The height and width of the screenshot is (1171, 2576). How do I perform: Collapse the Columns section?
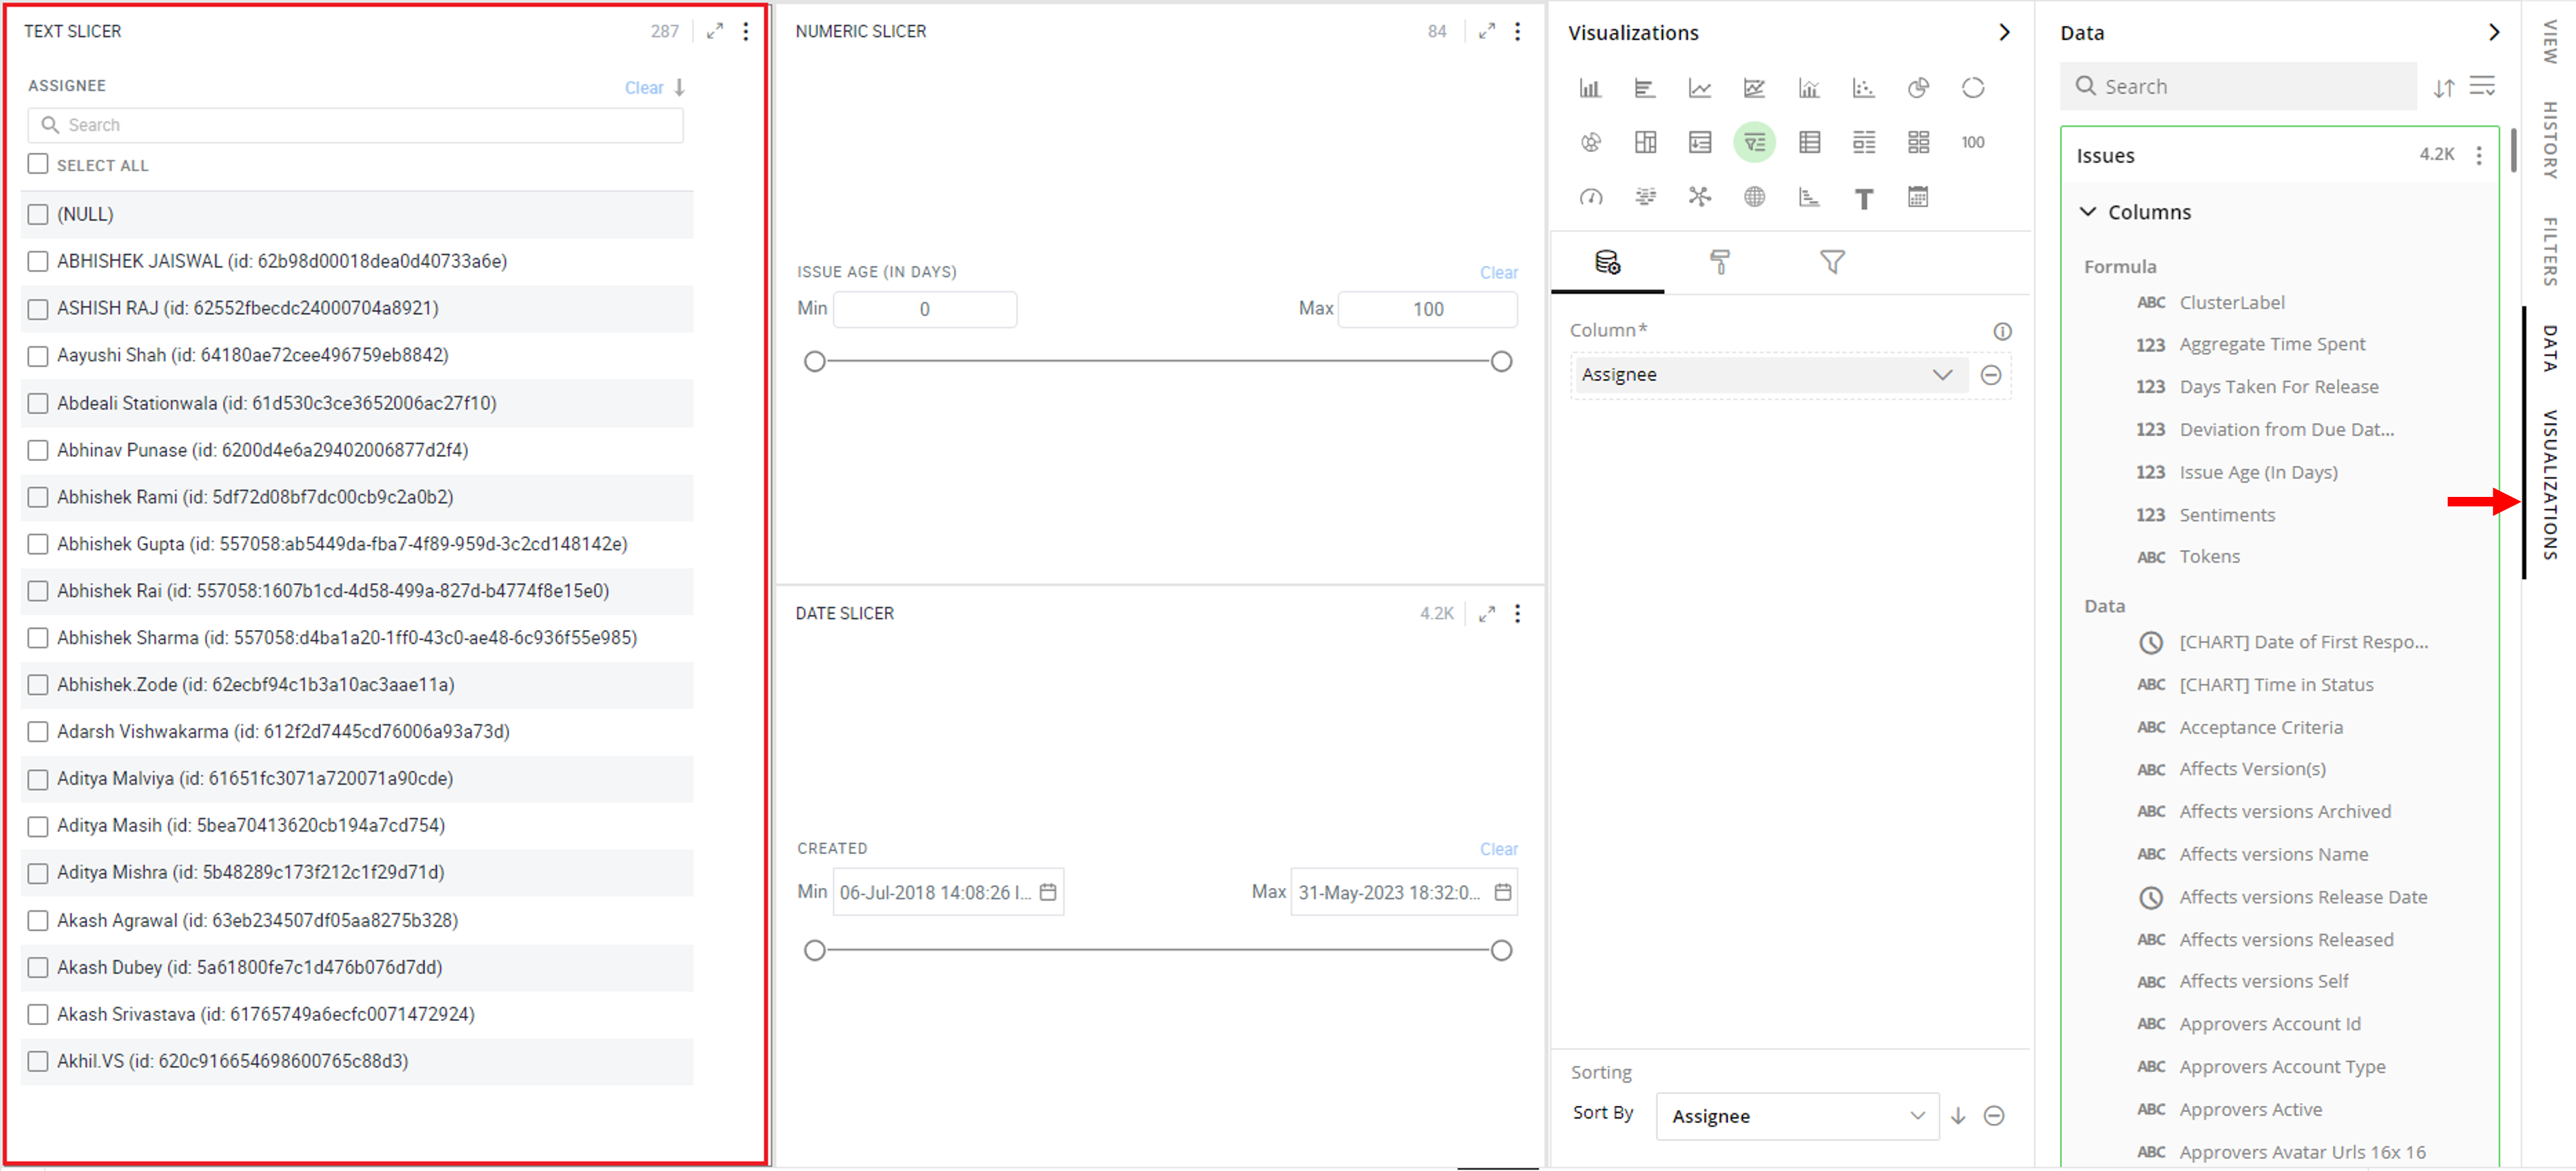(2087, 212)
